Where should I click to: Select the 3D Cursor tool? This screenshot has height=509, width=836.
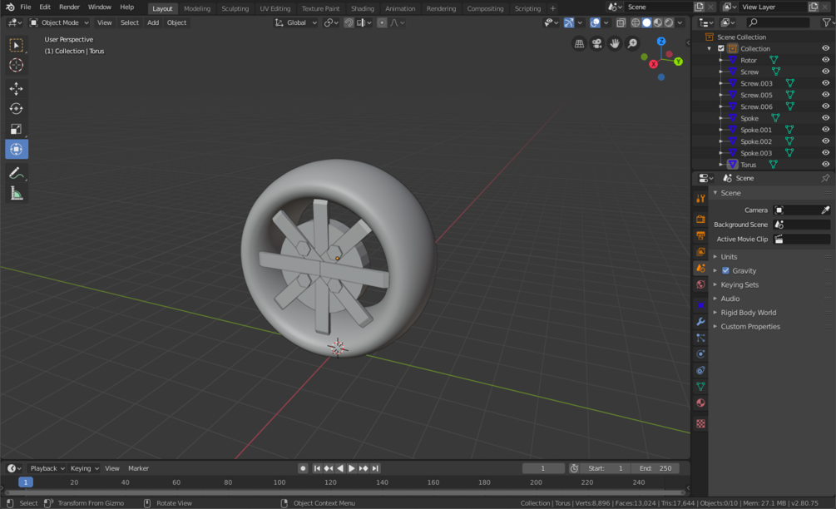click(17, 66)
